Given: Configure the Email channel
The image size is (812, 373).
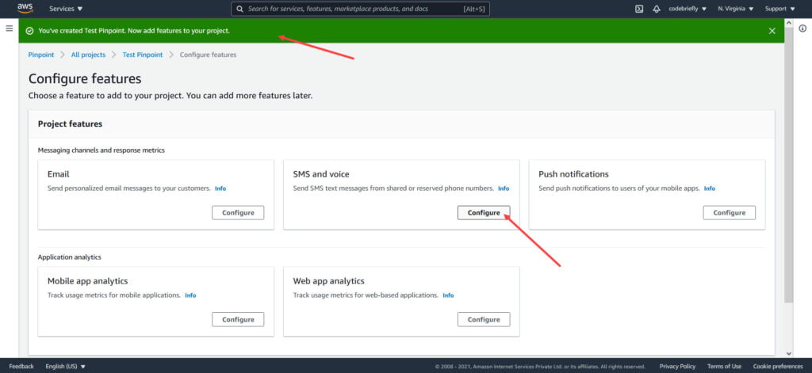Looking at the screenshot, I should coord(238,212).
